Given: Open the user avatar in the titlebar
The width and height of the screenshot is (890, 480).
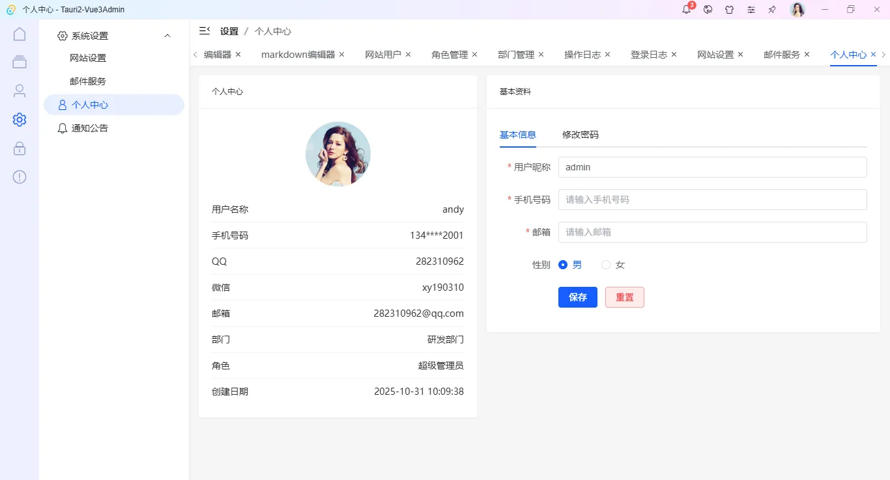Looking at the screenshot, I should (797, 9).
